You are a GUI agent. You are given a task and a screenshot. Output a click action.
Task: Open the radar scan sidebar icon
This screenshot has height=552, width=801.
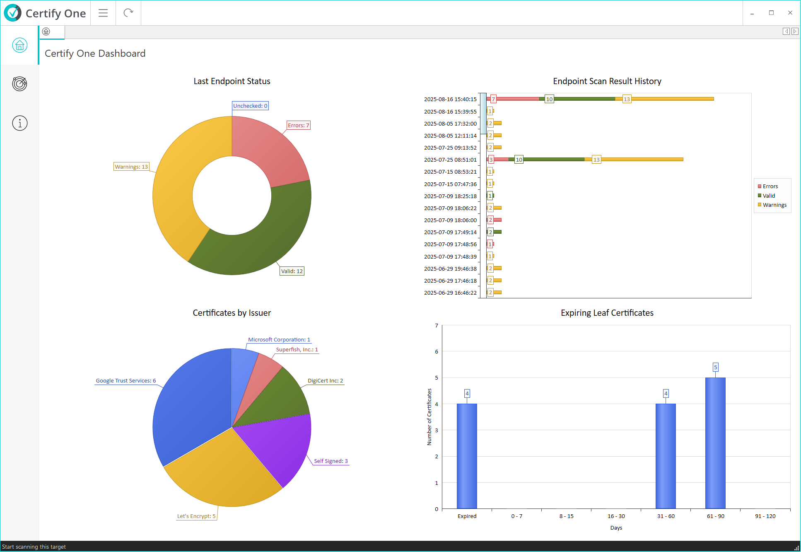click(20, 84)
